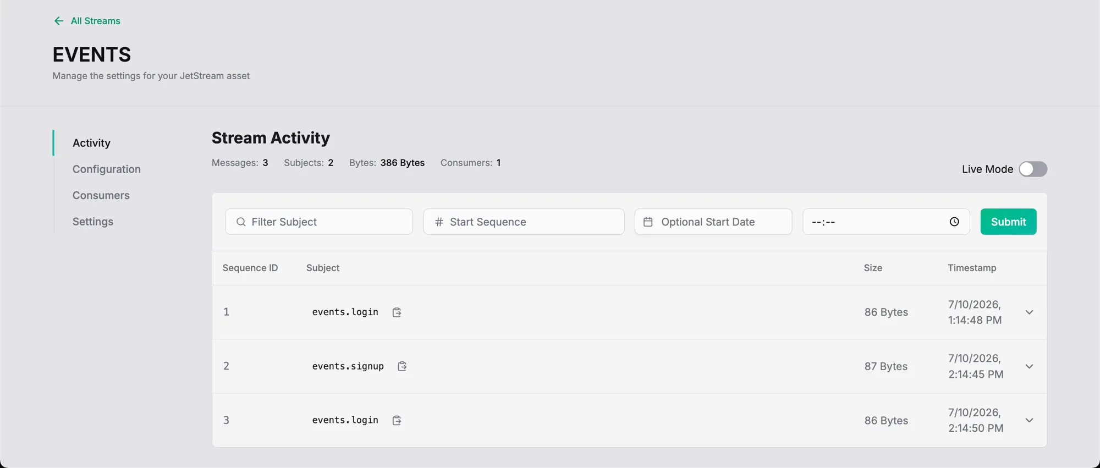Open the Consumers section

(101, 195)
